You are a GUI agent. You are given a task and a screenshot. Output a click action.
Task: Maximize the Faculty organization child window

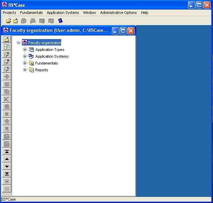[123, 31]
